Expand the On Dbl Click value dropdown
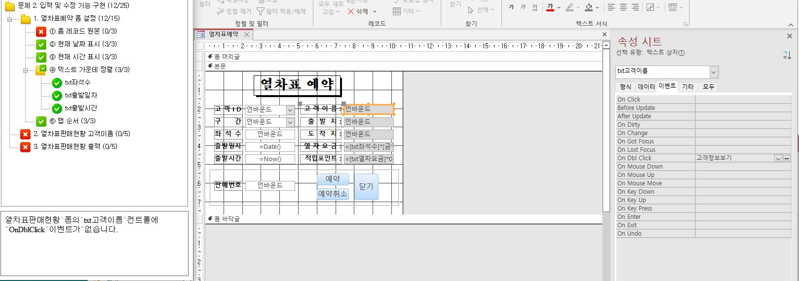The height and width of the screenshot is (281, 799). [x=778, y=158]
